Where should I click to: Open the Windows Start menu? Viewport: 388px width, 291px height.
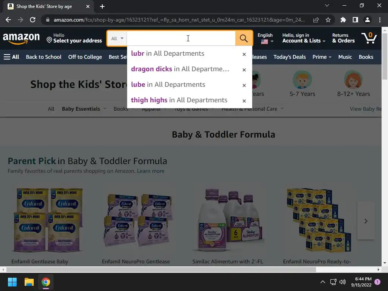coord(12,282)
